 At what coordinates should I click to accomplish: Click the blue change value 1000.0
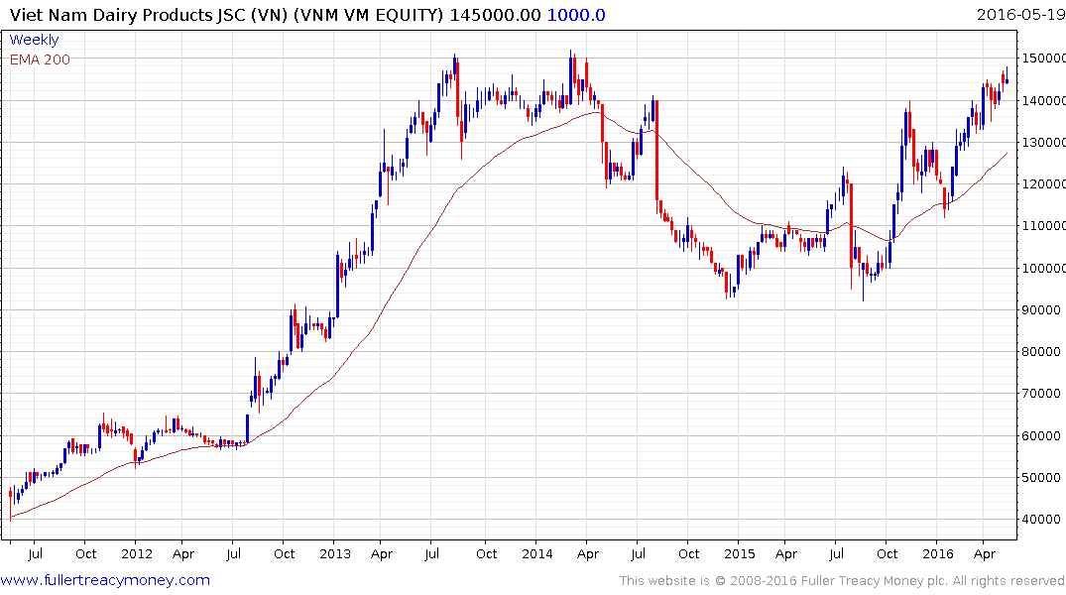(x=576, y=15)
